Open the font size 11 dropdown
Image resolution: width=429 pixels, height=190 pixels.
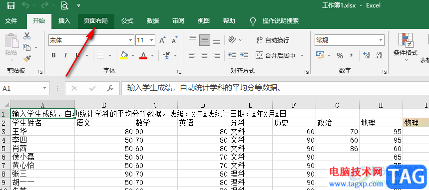151,40
